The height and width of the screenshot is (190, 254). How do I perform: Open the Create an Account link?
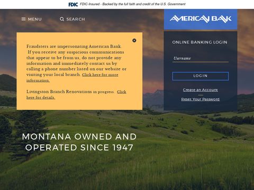(x=201, y=90)
